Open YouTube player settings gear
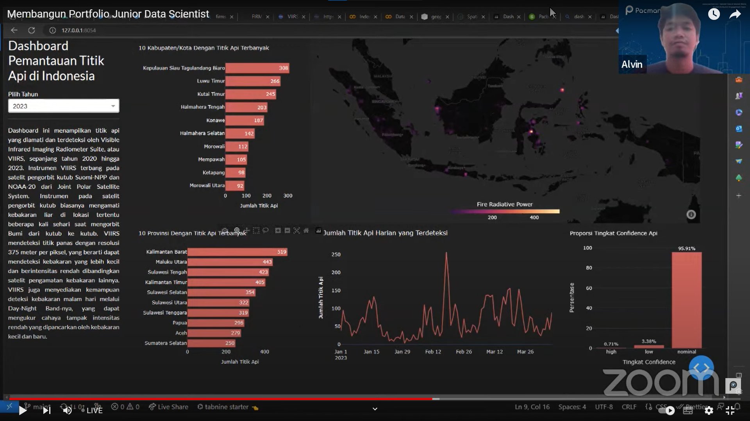 pyautogui.click(x=709, y=410)
